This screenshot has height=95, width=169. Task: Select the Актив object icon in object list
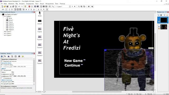tap(40, 13)
